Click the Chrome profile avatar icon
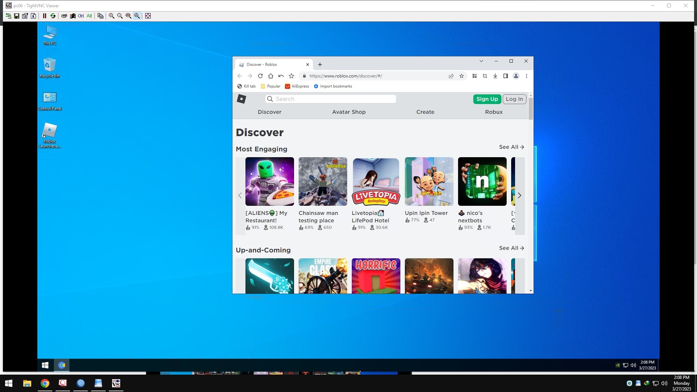 [516, 76]
